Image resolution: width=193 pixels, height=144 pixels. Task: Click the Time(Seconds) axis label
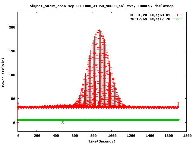(102, 141)
